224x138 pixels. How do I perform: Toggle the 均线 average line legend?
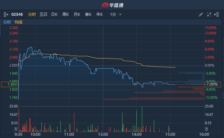click(x=18, y=22)
